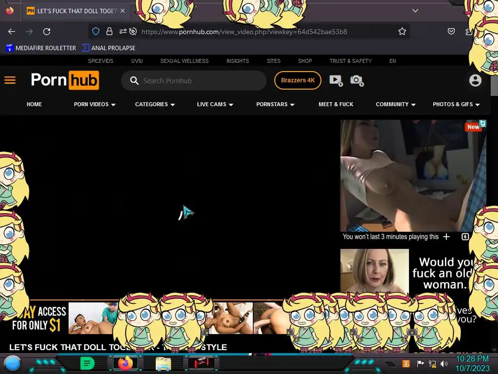
Task: Visit the TRUST & SAFETY page
Action: [x=351, y=61]
